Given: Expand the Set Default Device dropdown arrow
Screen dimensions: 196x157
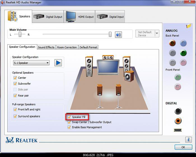Looking at the screenshot, I should tap(157, 33).
